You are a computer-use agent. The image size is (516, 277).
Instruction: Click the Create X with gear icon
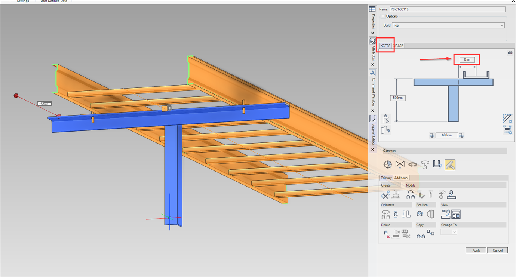point(386,195)
